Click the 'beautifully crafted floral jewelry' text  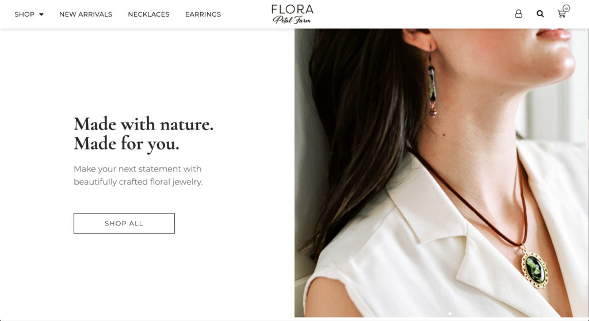(138, 182)
